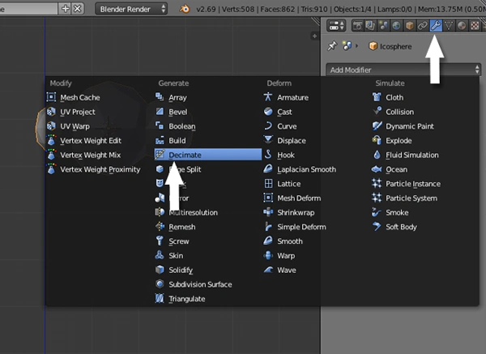Image resolution: width=486 pixels, height=354 pixels.
Task: Click the plus button to add scene
Action: 65,9
